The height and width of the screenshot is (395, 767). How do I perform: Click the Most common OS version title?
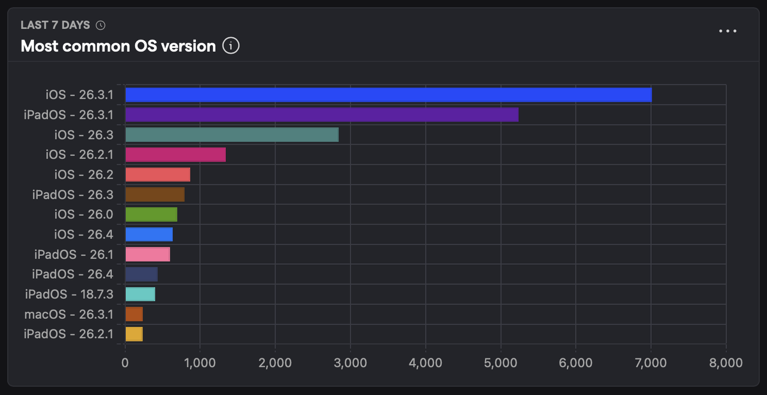118,46
